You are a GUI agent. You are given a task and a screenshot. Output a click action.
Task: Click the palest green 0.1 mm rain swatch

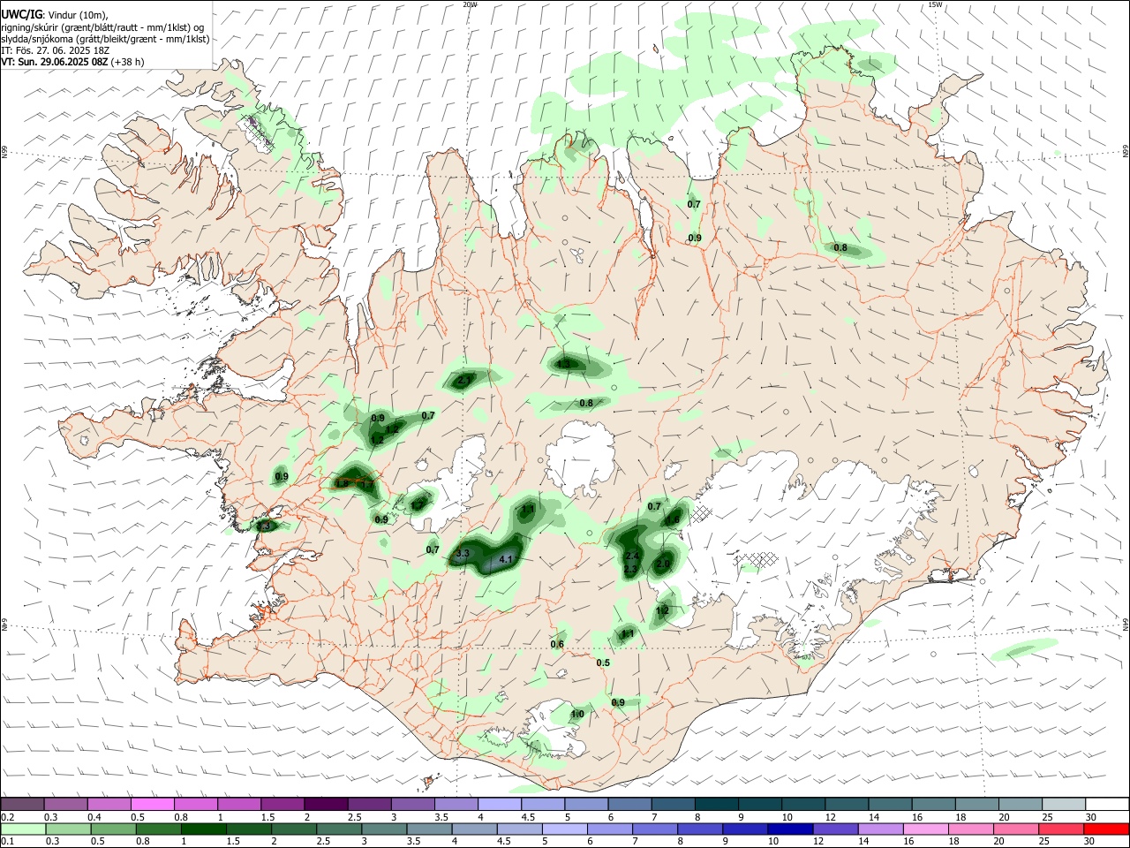[24, 829]
